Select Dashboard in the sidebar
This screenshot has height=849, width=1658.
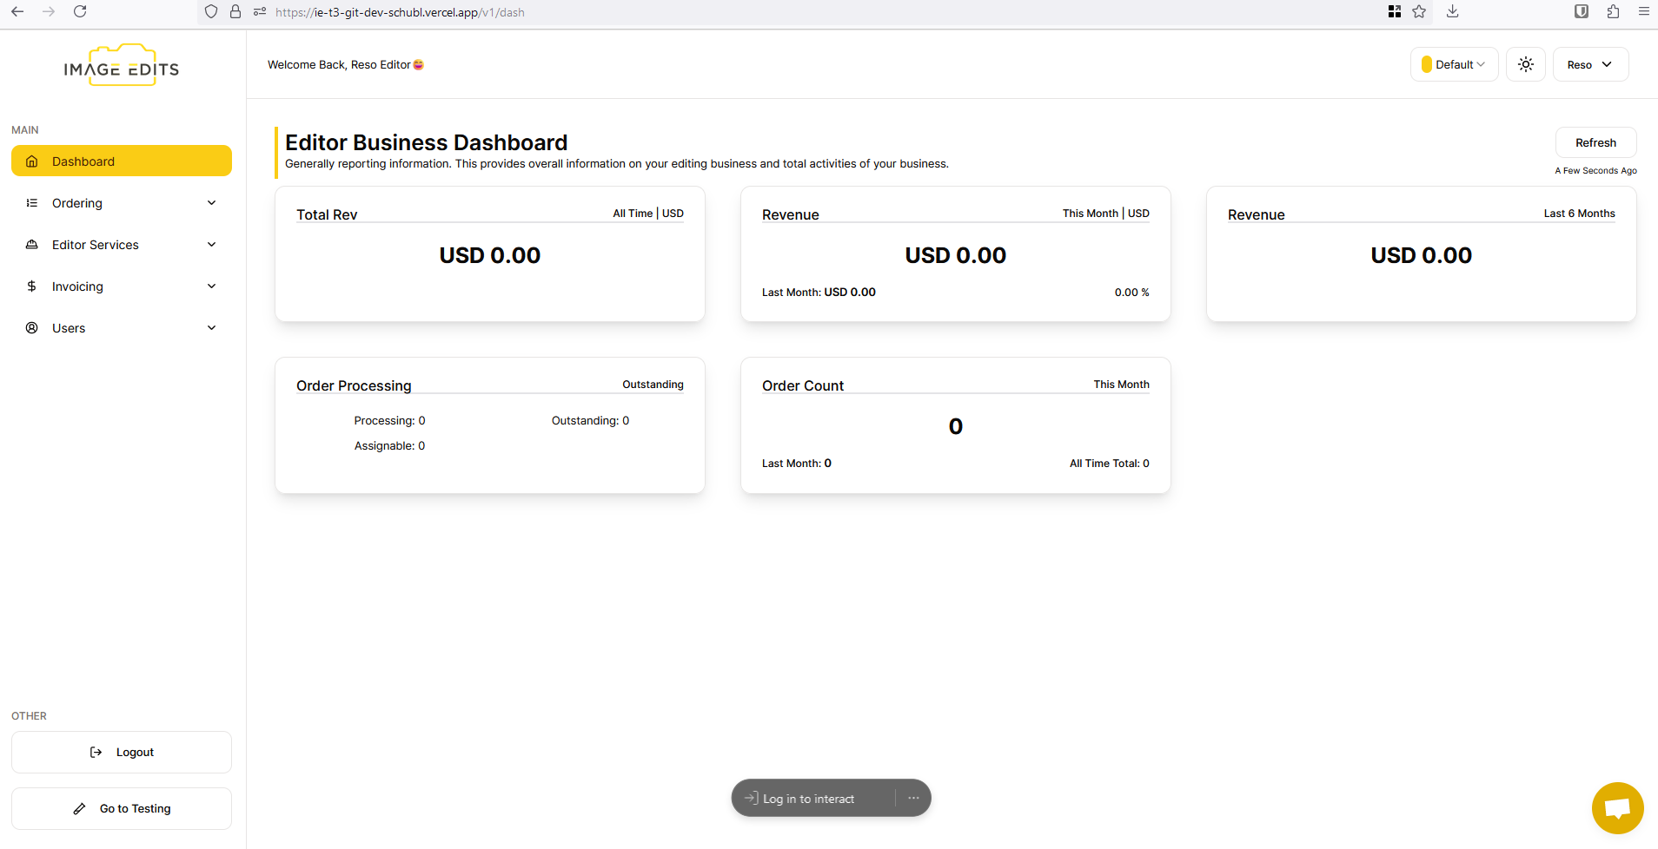[122, 161]
